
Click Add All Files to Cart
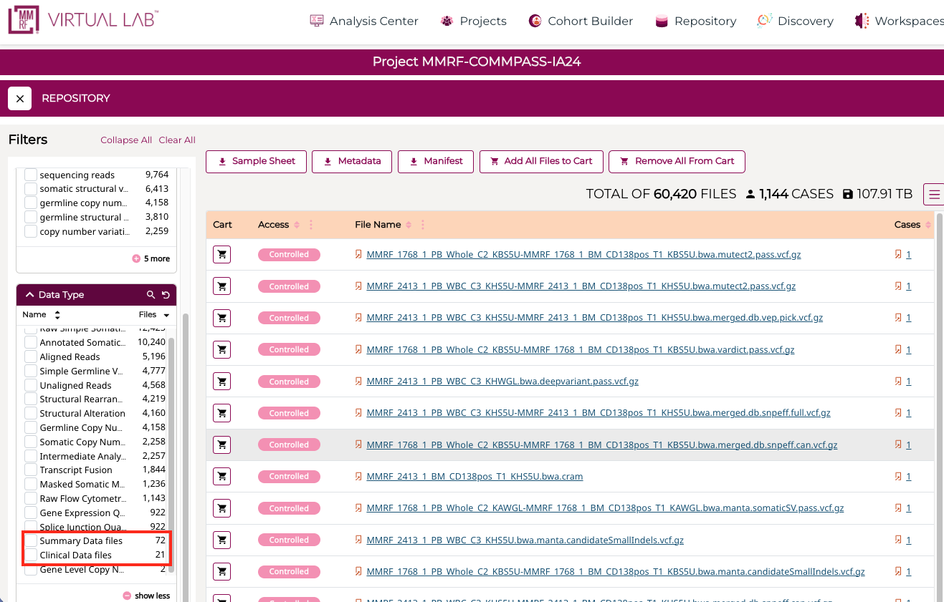tap(541, 161)
